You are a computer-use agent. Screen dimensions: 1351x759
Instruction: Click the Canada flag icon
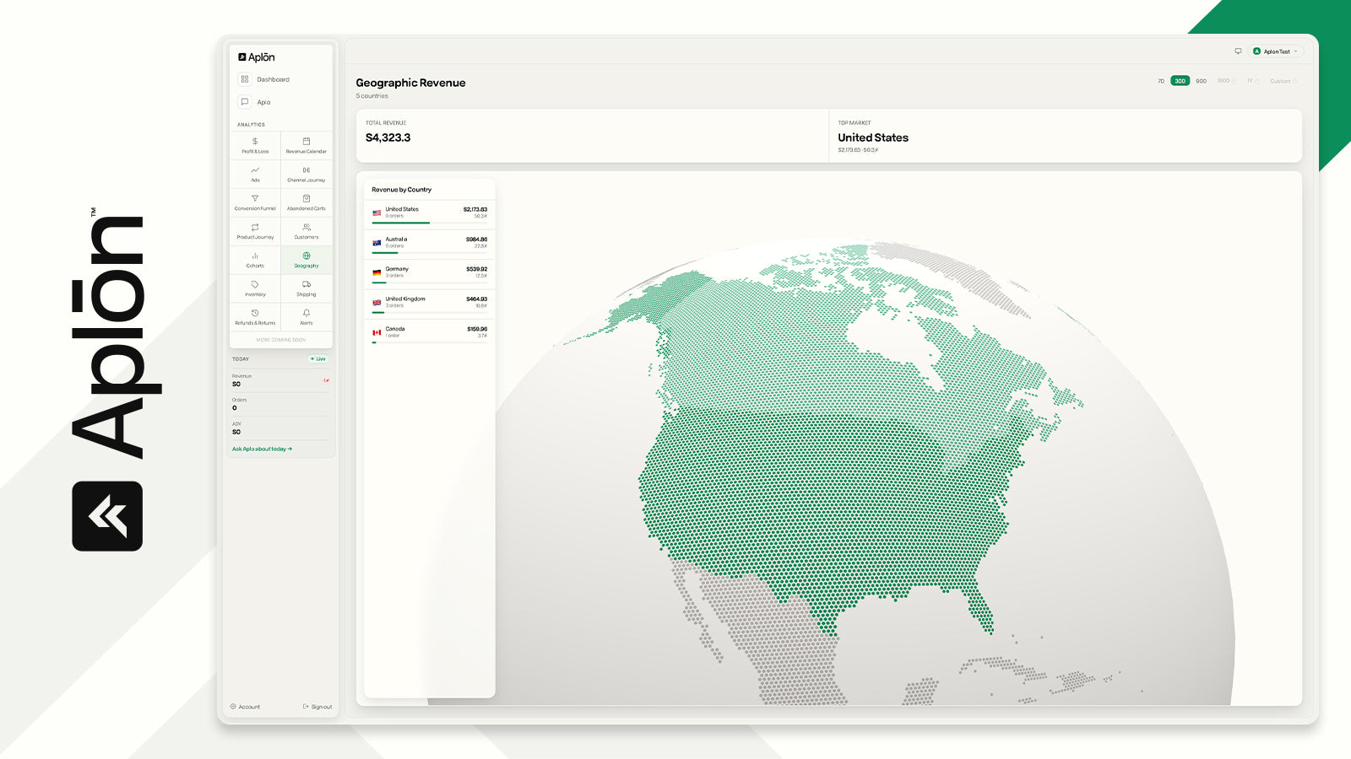coord(377,332)
